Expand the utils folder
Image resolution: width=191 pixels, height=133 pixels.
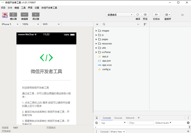pos(96,48)
